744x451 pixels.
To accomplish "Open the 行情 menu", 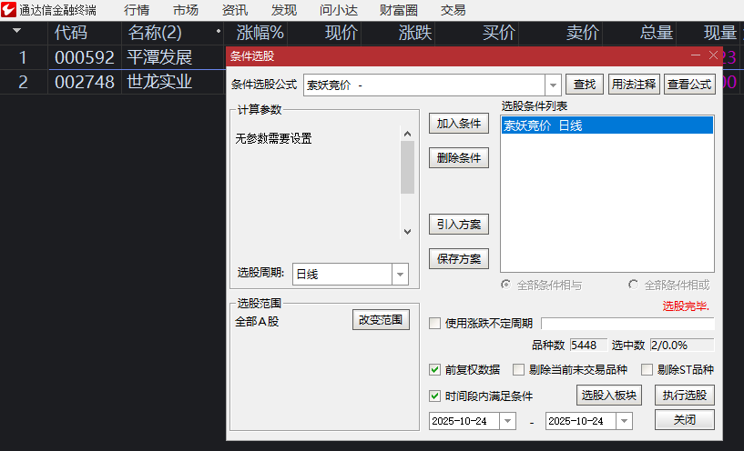I will click(137, 10).
